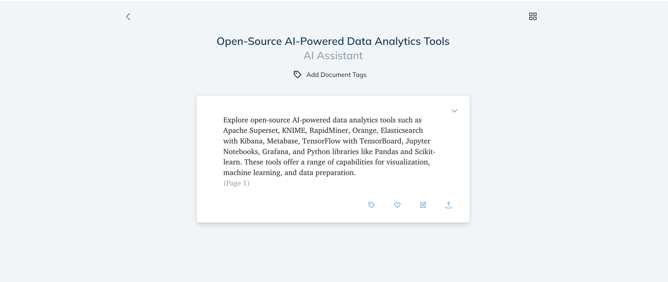This screenshot has width=668, height=282.
Task: Tag this highlight using the card's tag icon
Action: pos(371,205)
